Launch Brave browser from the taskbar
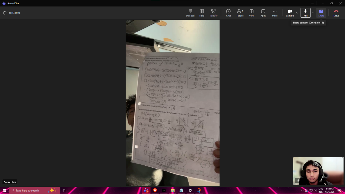Image resolution: width=345 pixels, height=194 pixels. tap(155, 190)
